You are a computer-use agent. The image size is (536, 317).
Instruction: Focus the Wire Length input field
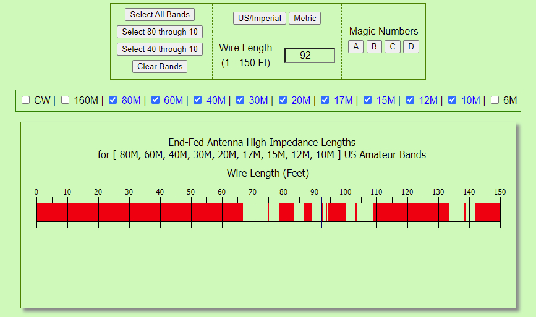pyautogui.click(x=309, y=56)
